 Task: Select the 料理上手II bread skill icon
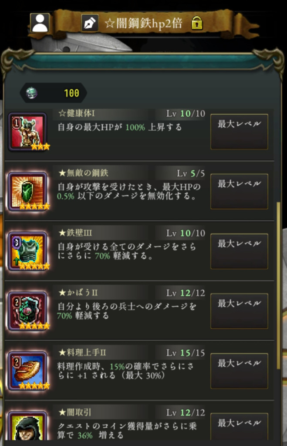coord(28,371)
